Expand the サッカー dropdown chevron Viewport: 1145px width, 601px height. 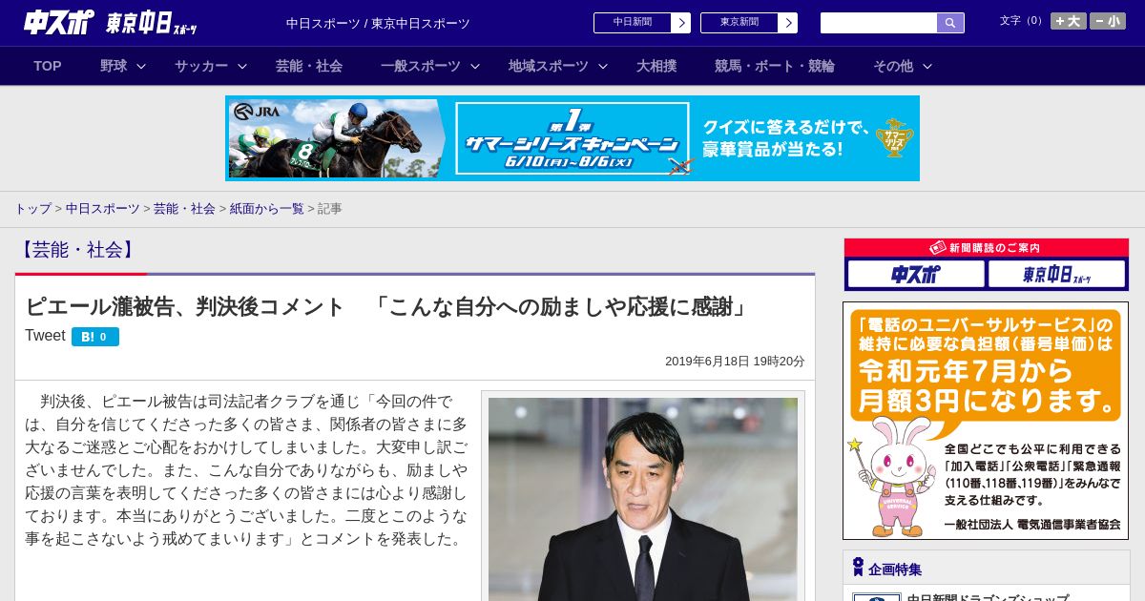[242, 67]
